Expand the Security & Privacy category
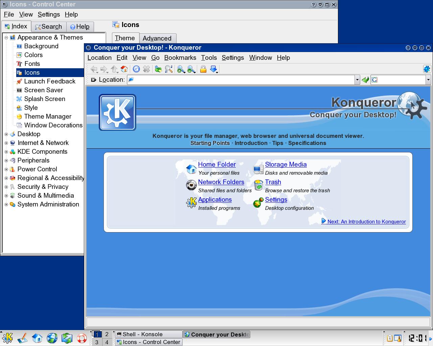The width and height of the screenshot is (433, 346). point(6,187)
